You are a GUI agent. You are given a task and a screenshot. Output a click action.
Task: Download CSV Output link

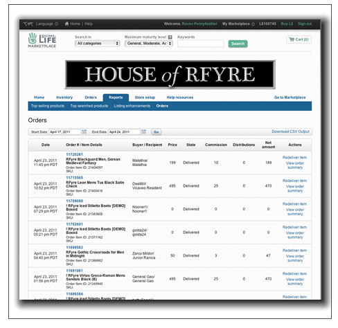tap(290, 131)
